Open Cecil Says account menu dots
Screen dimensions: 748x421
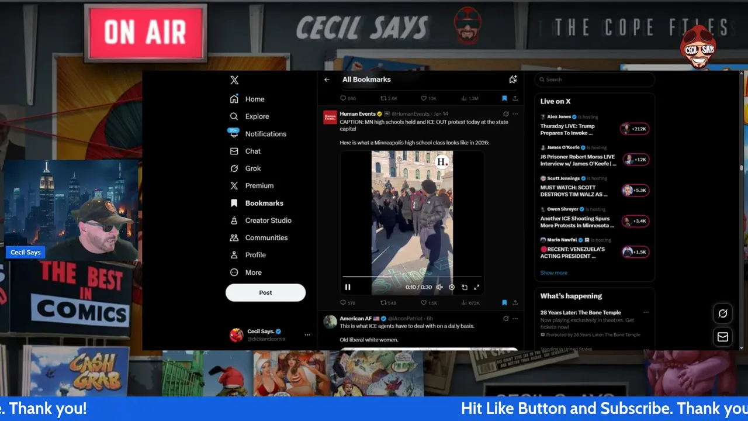click(307, 335)
